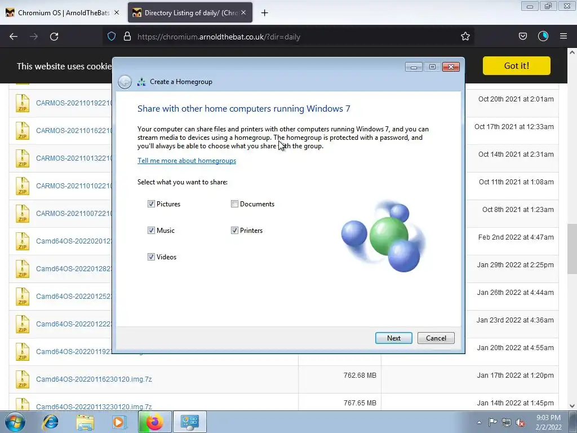Open clock showing 9:03 PM
Viewport: 577px width, 433px height.
pos(548,422)
